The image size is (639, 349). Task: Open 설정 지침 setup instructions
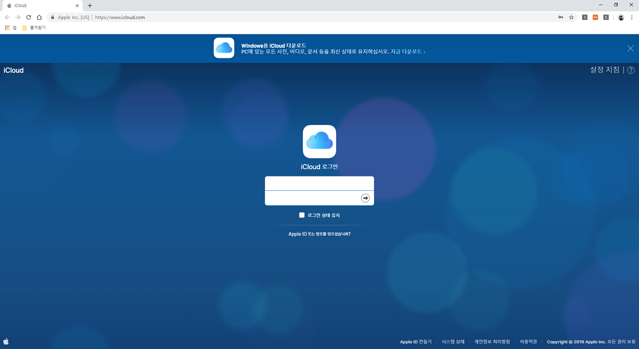605,69
